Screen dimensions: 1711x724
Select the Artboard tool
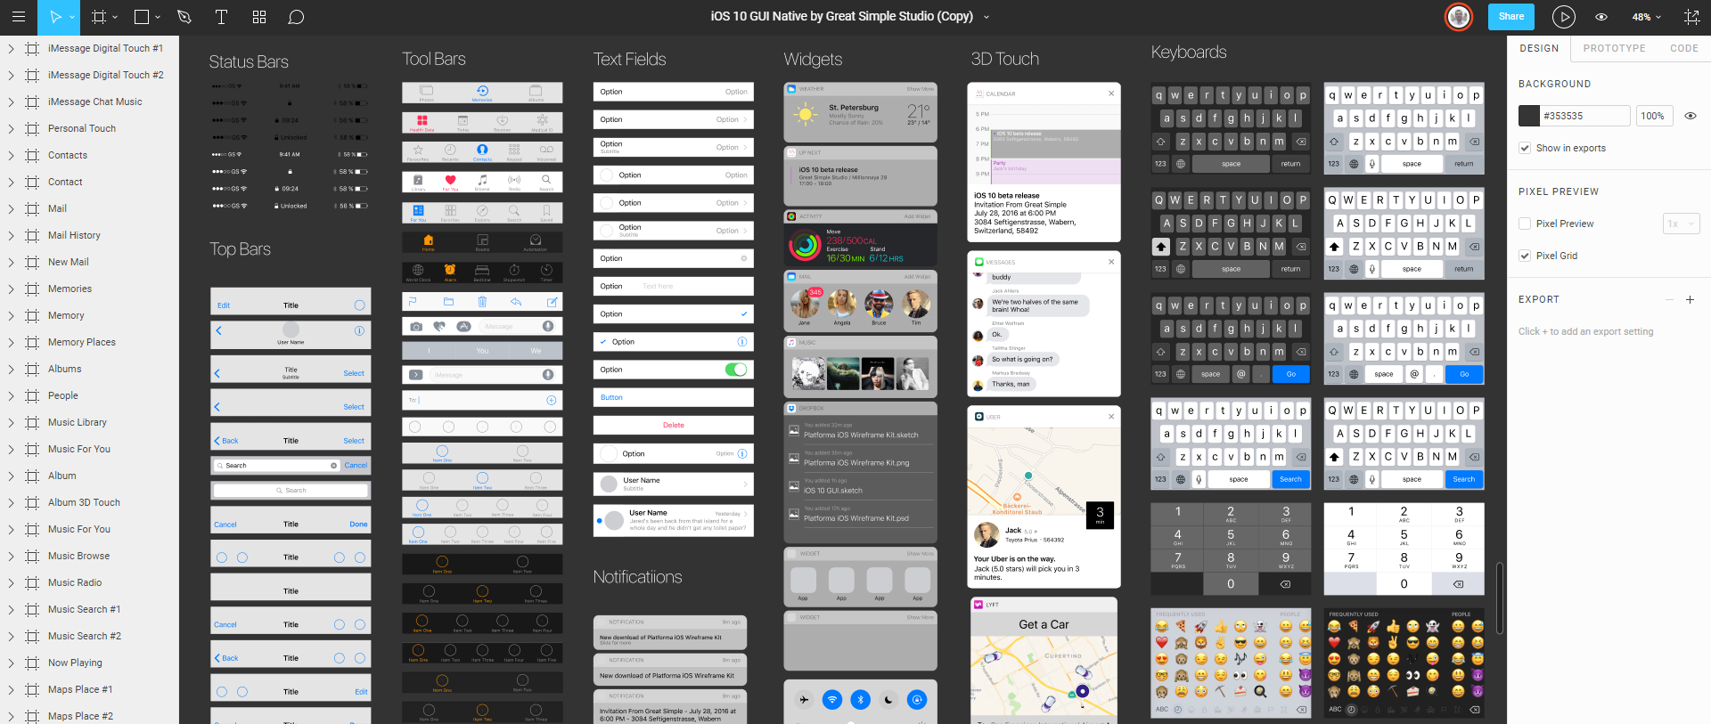click(99, 17)
